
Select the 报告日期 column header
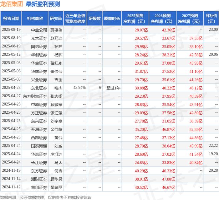click(x=11, y=19)
